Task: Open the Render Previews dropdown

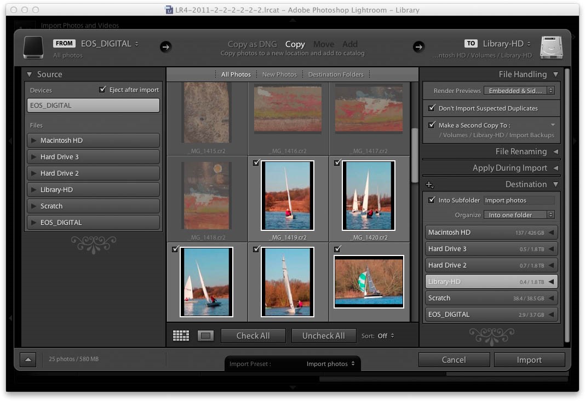Action: 519,90
